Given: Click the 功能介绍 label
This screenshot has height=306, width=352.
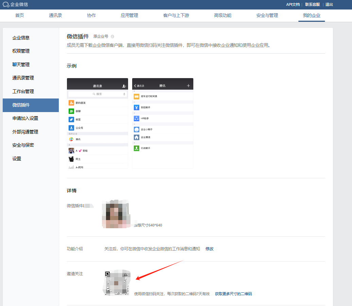Looking at the screenshot, I should tap(75, 249).
